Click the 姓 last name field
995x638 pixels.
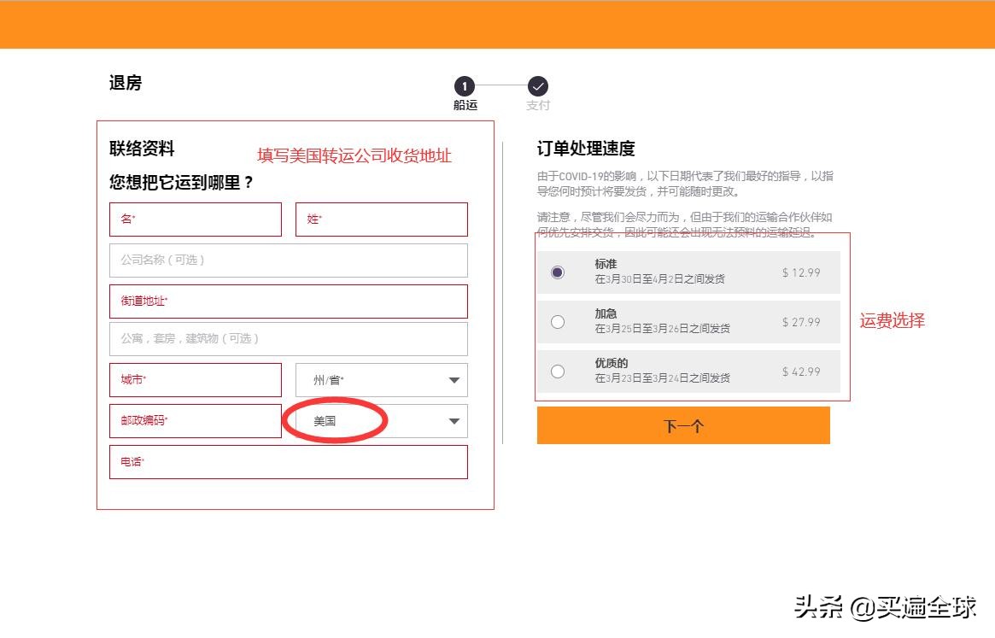point(381,219)
